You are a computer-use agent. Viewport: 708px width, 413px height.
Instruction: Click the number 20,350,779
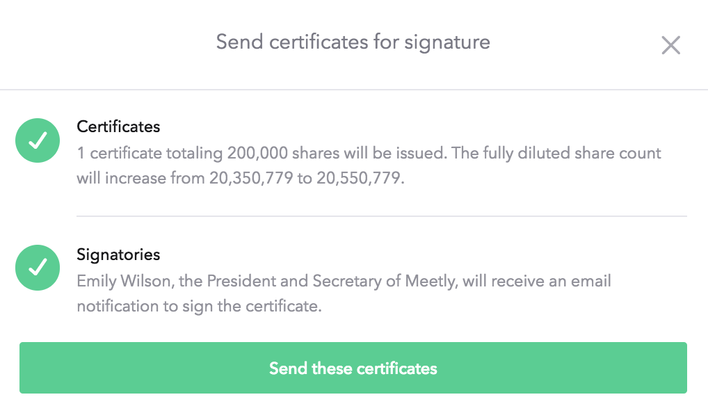[x=251, y=178]
